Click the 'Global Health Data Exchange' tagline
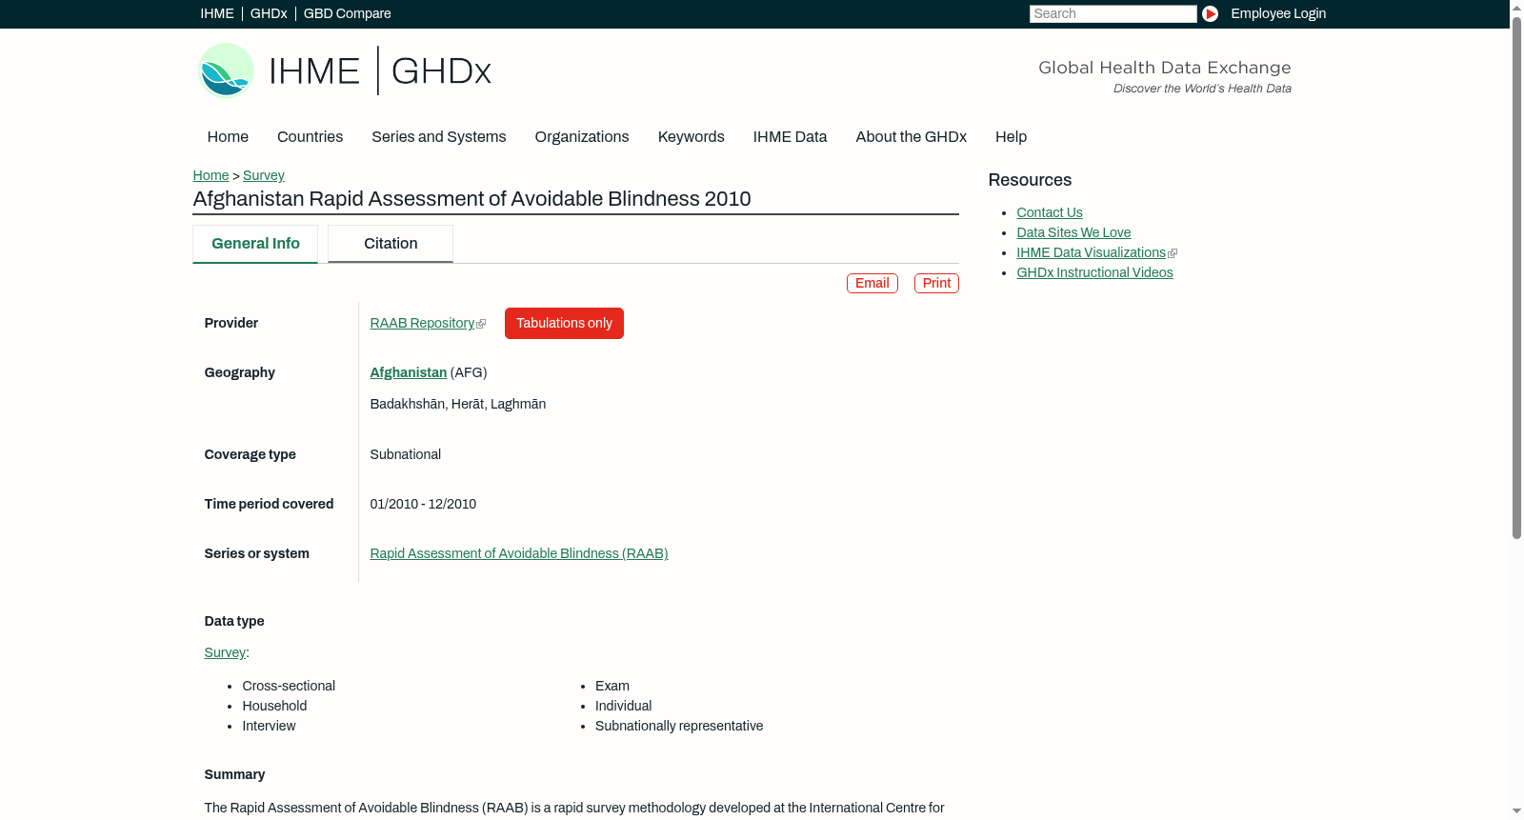The width and height of the screenshot is (1524, 820). 1164,68
